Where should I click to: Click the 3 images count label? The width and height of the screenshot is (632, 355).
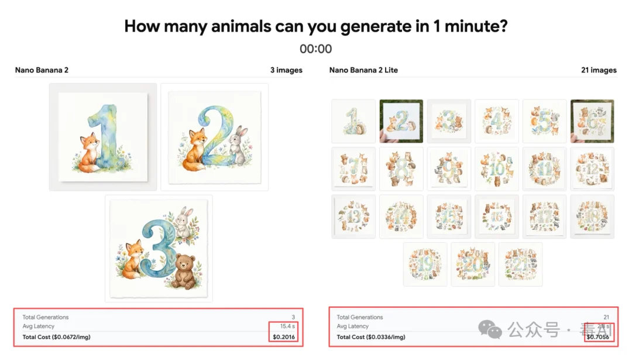(x=286, y=70)
